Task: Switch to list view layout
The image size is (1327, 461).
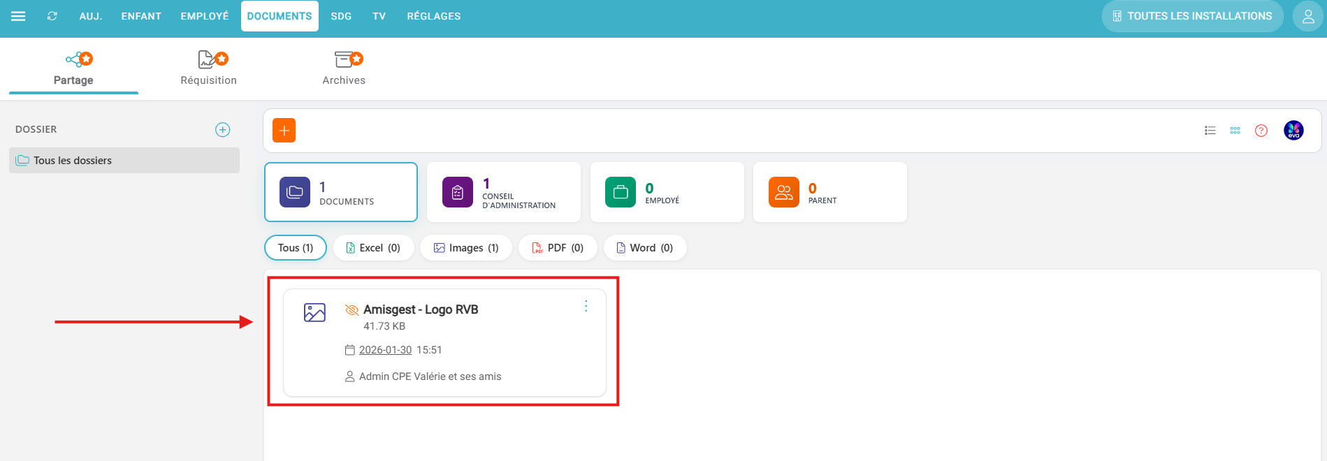Action: [1210, 131]
